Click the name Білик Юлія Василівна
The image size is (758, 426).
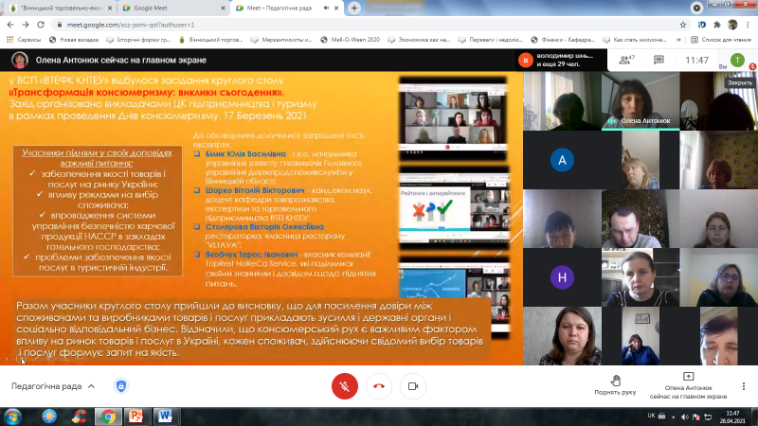pos(245,154)
